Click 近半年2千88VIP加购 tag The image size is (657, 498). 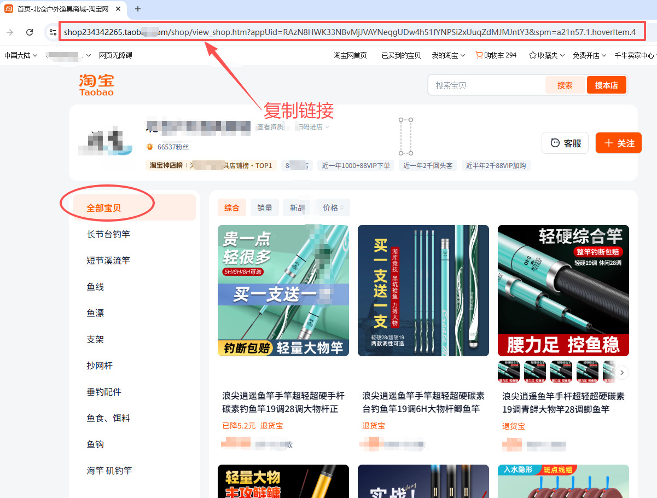[x=496, y=165]
